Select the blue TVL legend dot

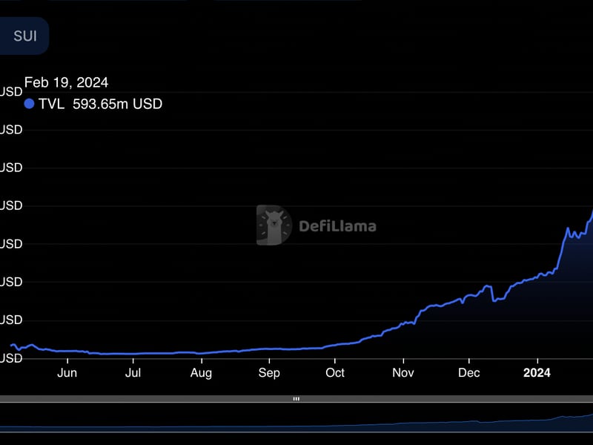(28, 105)
